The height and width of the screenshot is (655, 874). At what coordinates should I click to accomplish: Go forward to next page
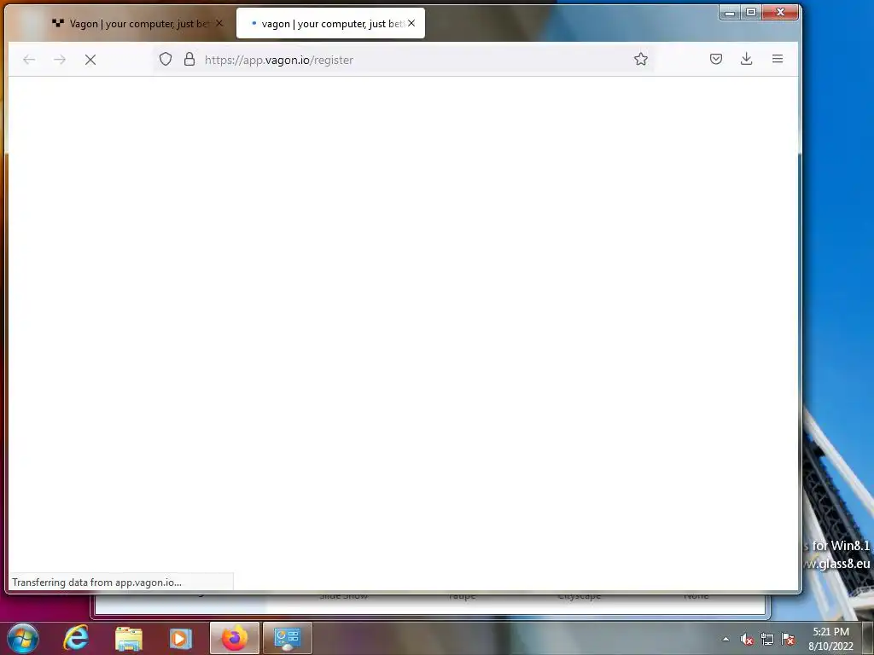coord(60,60)
